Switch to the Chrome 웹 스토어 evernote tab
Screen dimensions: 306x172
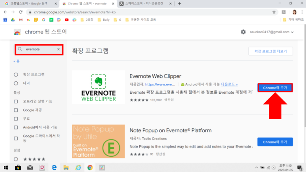click(87, 3)
